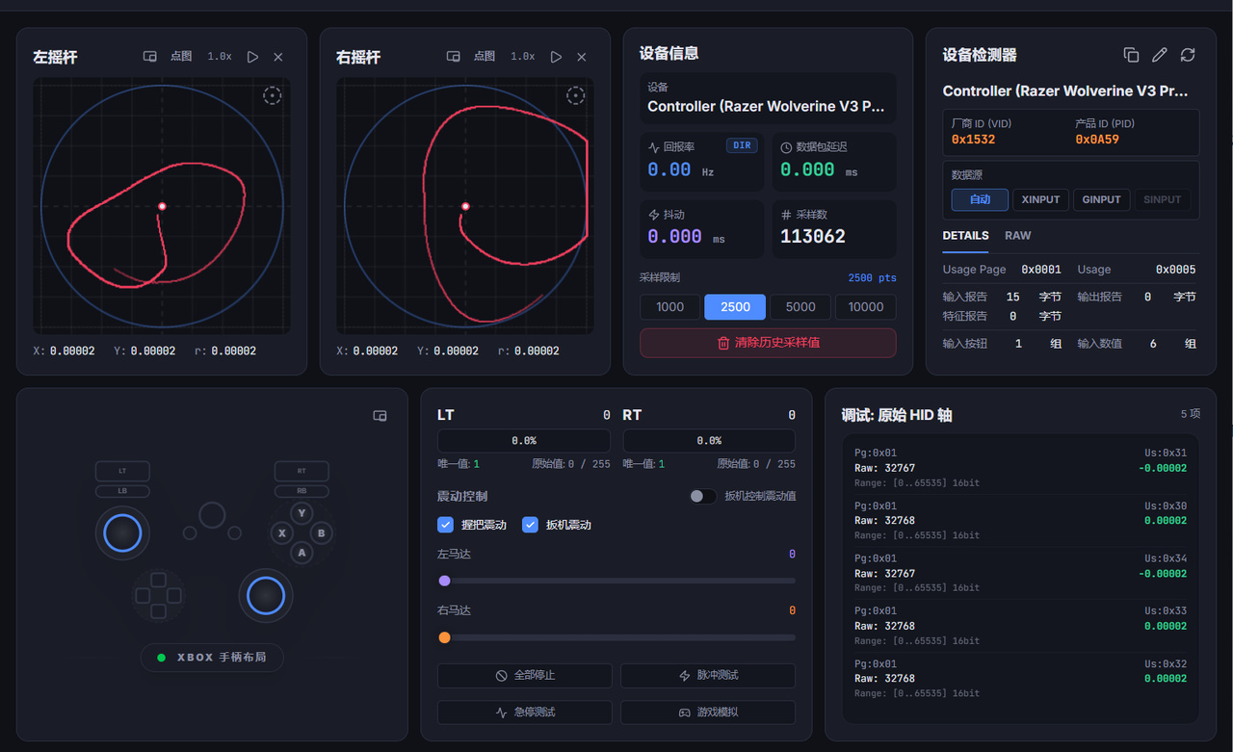The width and height of the screenshot is (1233, 752).
Task: Uncheck the 握把震动 checkbox
Action: coord(445,525)
